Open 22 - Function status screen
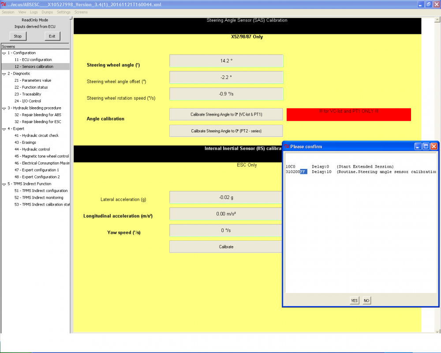The height and width of the screenshot is (353, 441). pyautogui.click(x=31, y=87)
